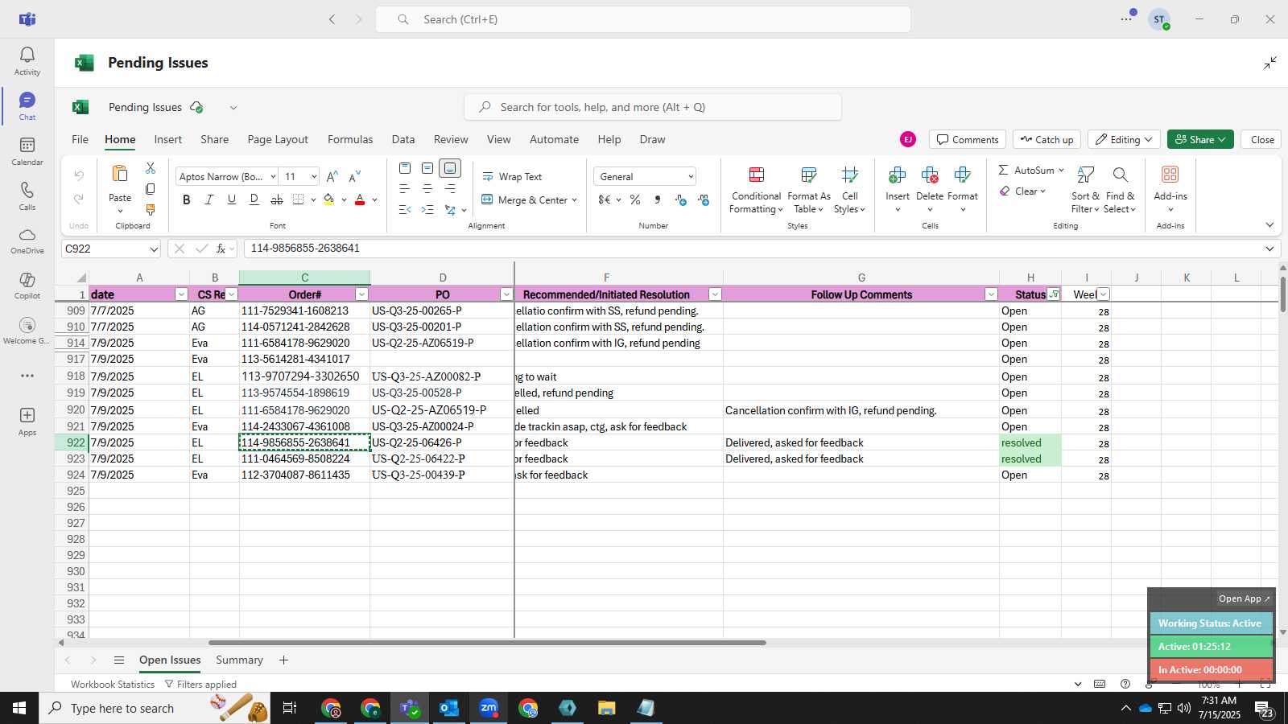Click the Insert Function fx icon
Image resolution: width=1288 pixels, height=724 pixels.
pos(221,249)
